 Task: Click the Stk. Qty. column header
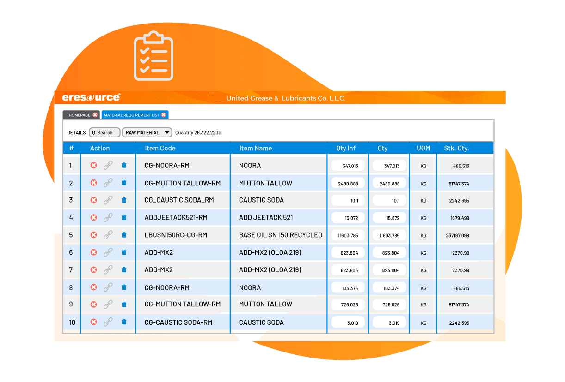point(456,148)
